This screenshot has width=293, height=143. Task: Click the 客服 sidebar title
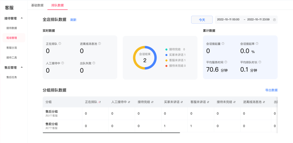(x=9, y=8)
